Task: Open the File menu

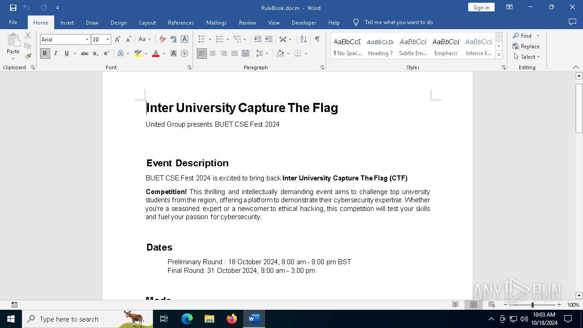Action: 13,22
